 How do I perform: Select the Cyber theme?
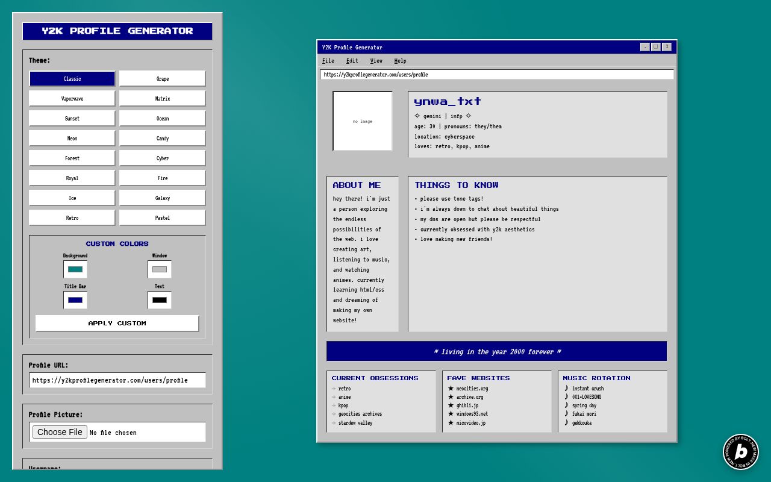[x=163, y=158]
